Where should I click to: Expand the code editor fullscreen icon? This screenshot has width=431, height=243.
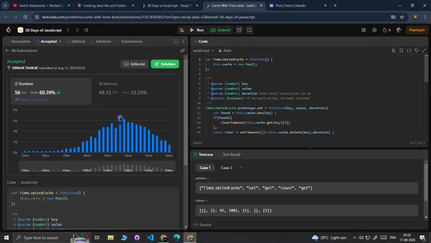click(x=424, y=51)
